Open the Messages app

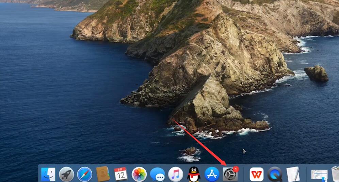(x=157, y=175)
